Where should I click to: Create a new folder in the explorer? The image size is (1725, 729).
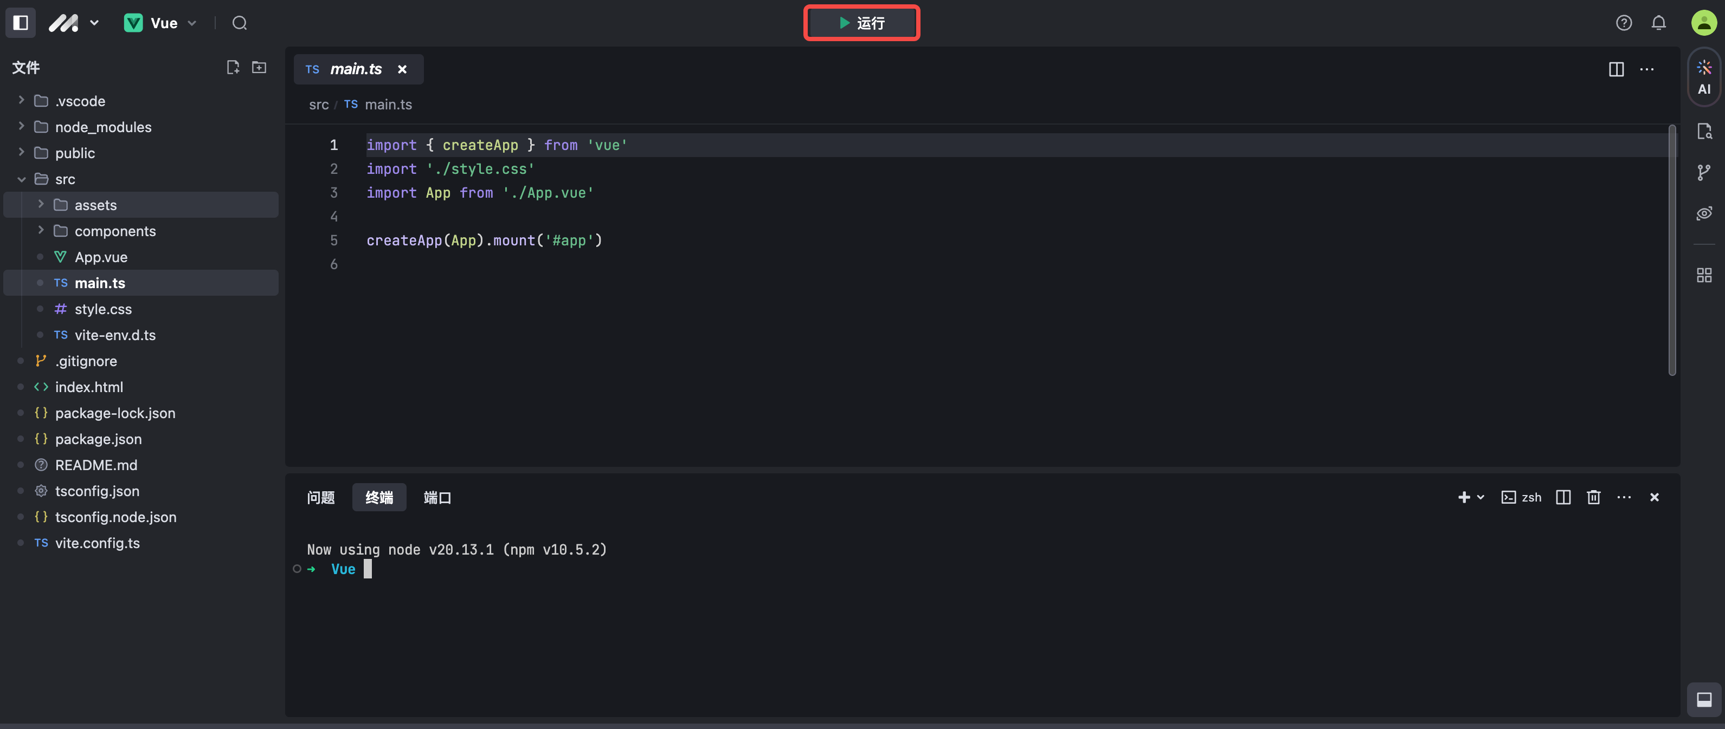coord(259,67)
